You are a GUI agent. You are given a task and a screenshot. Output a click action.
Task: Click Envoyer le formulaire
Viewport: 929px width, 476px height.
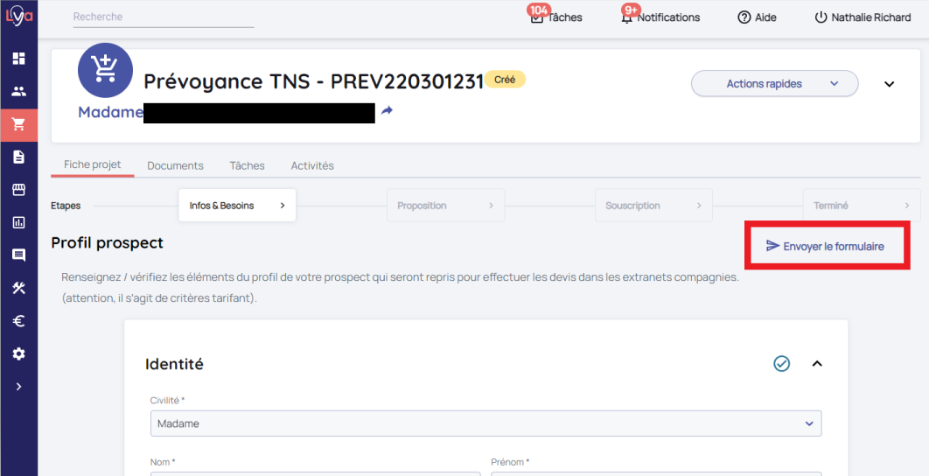[x=825, y=246]
